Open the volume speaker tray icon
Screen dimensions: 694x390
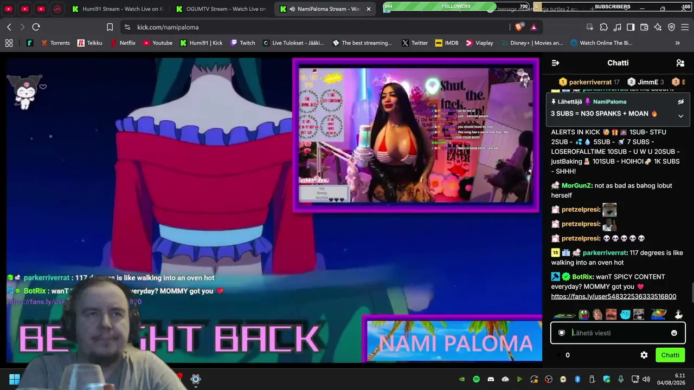point(646,379)
